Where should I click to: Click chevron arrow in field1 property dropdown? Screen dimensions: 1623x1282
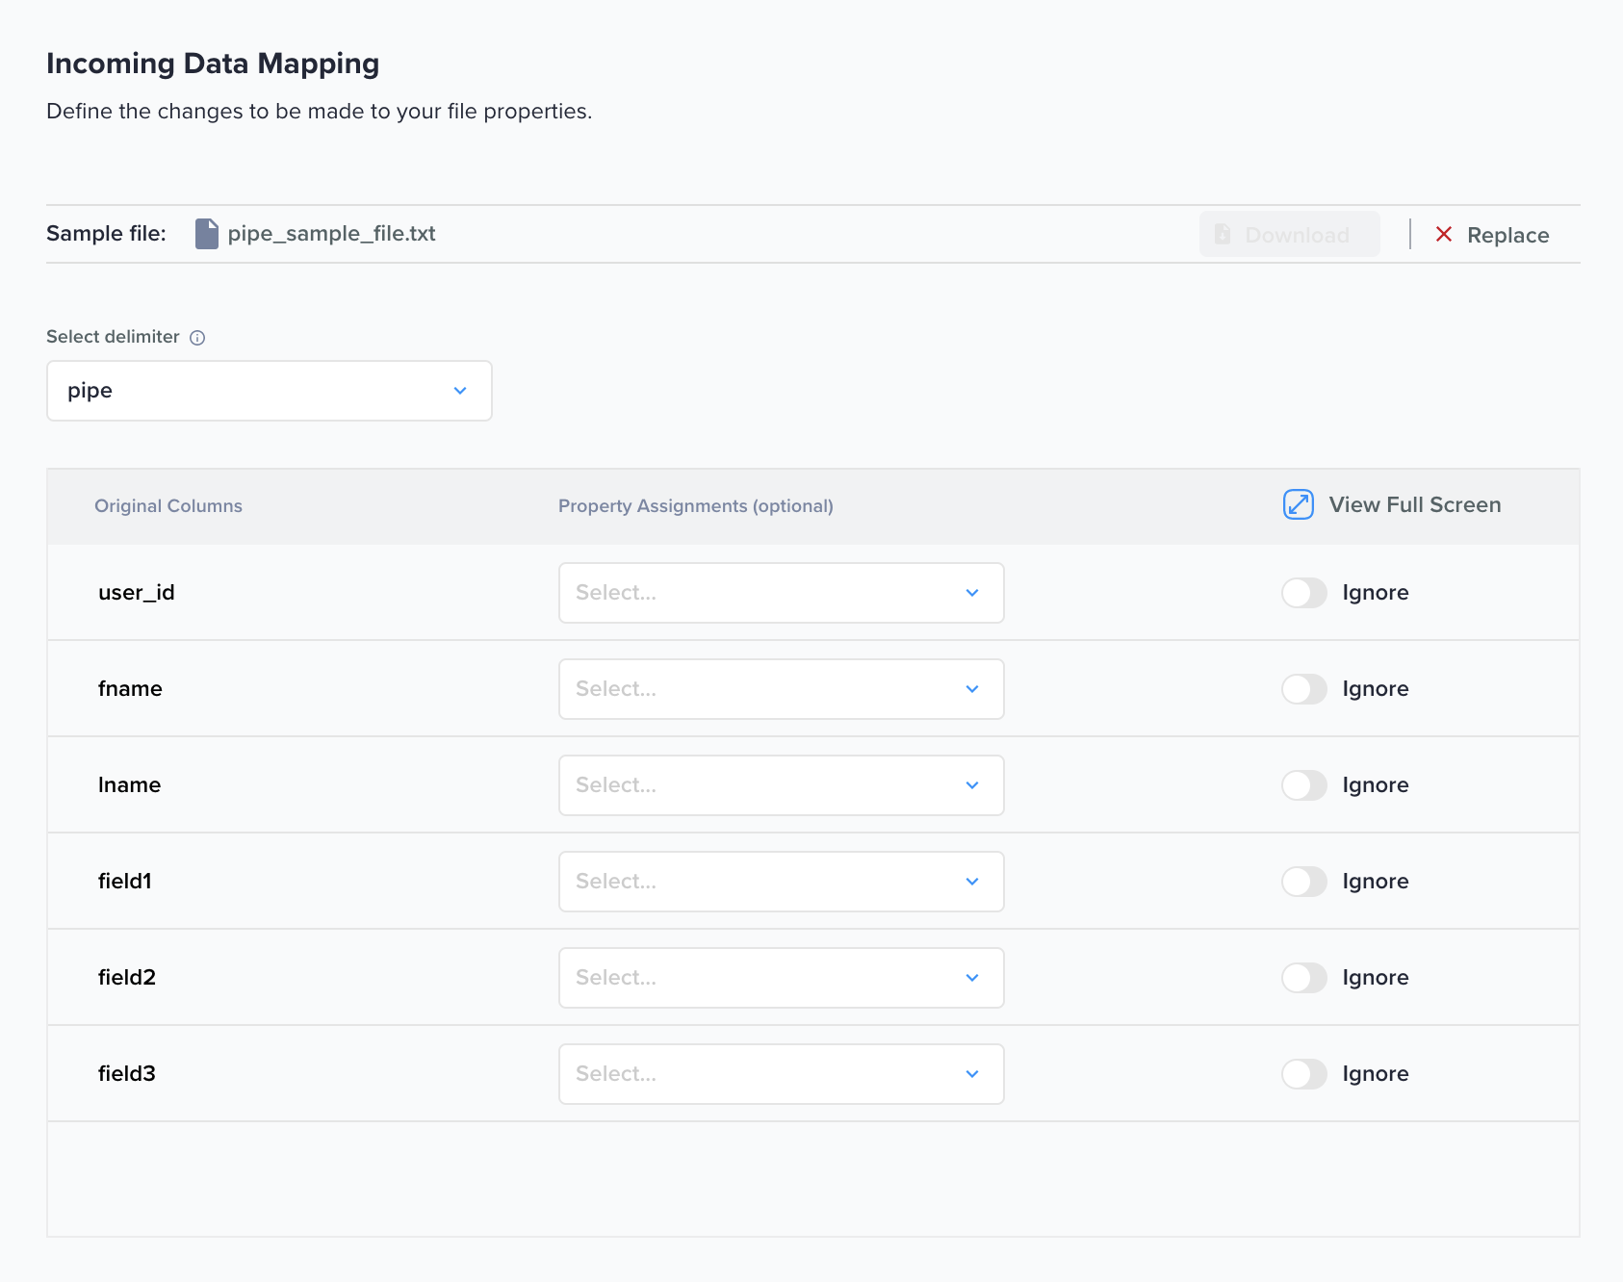(972, 882)
